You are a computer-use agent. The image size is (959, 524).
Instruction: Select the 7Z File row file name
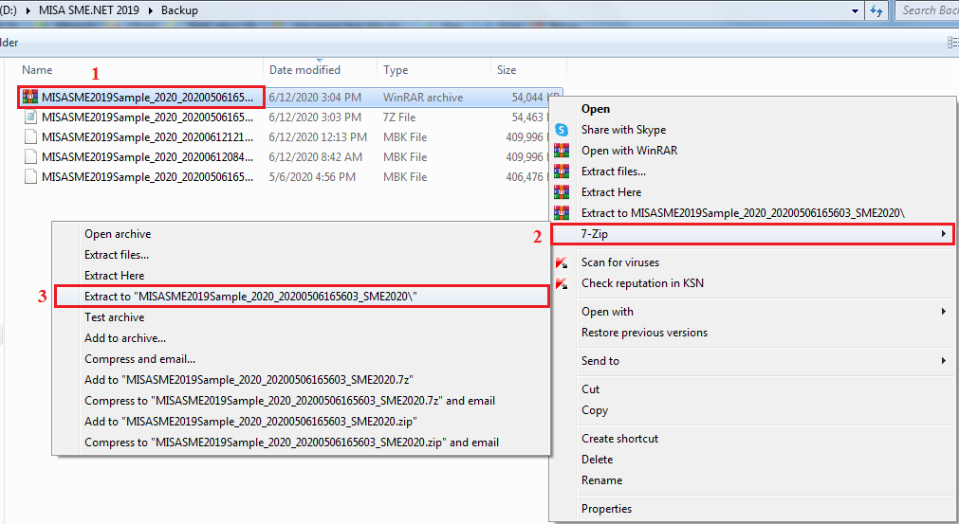(x=147, y=117)
